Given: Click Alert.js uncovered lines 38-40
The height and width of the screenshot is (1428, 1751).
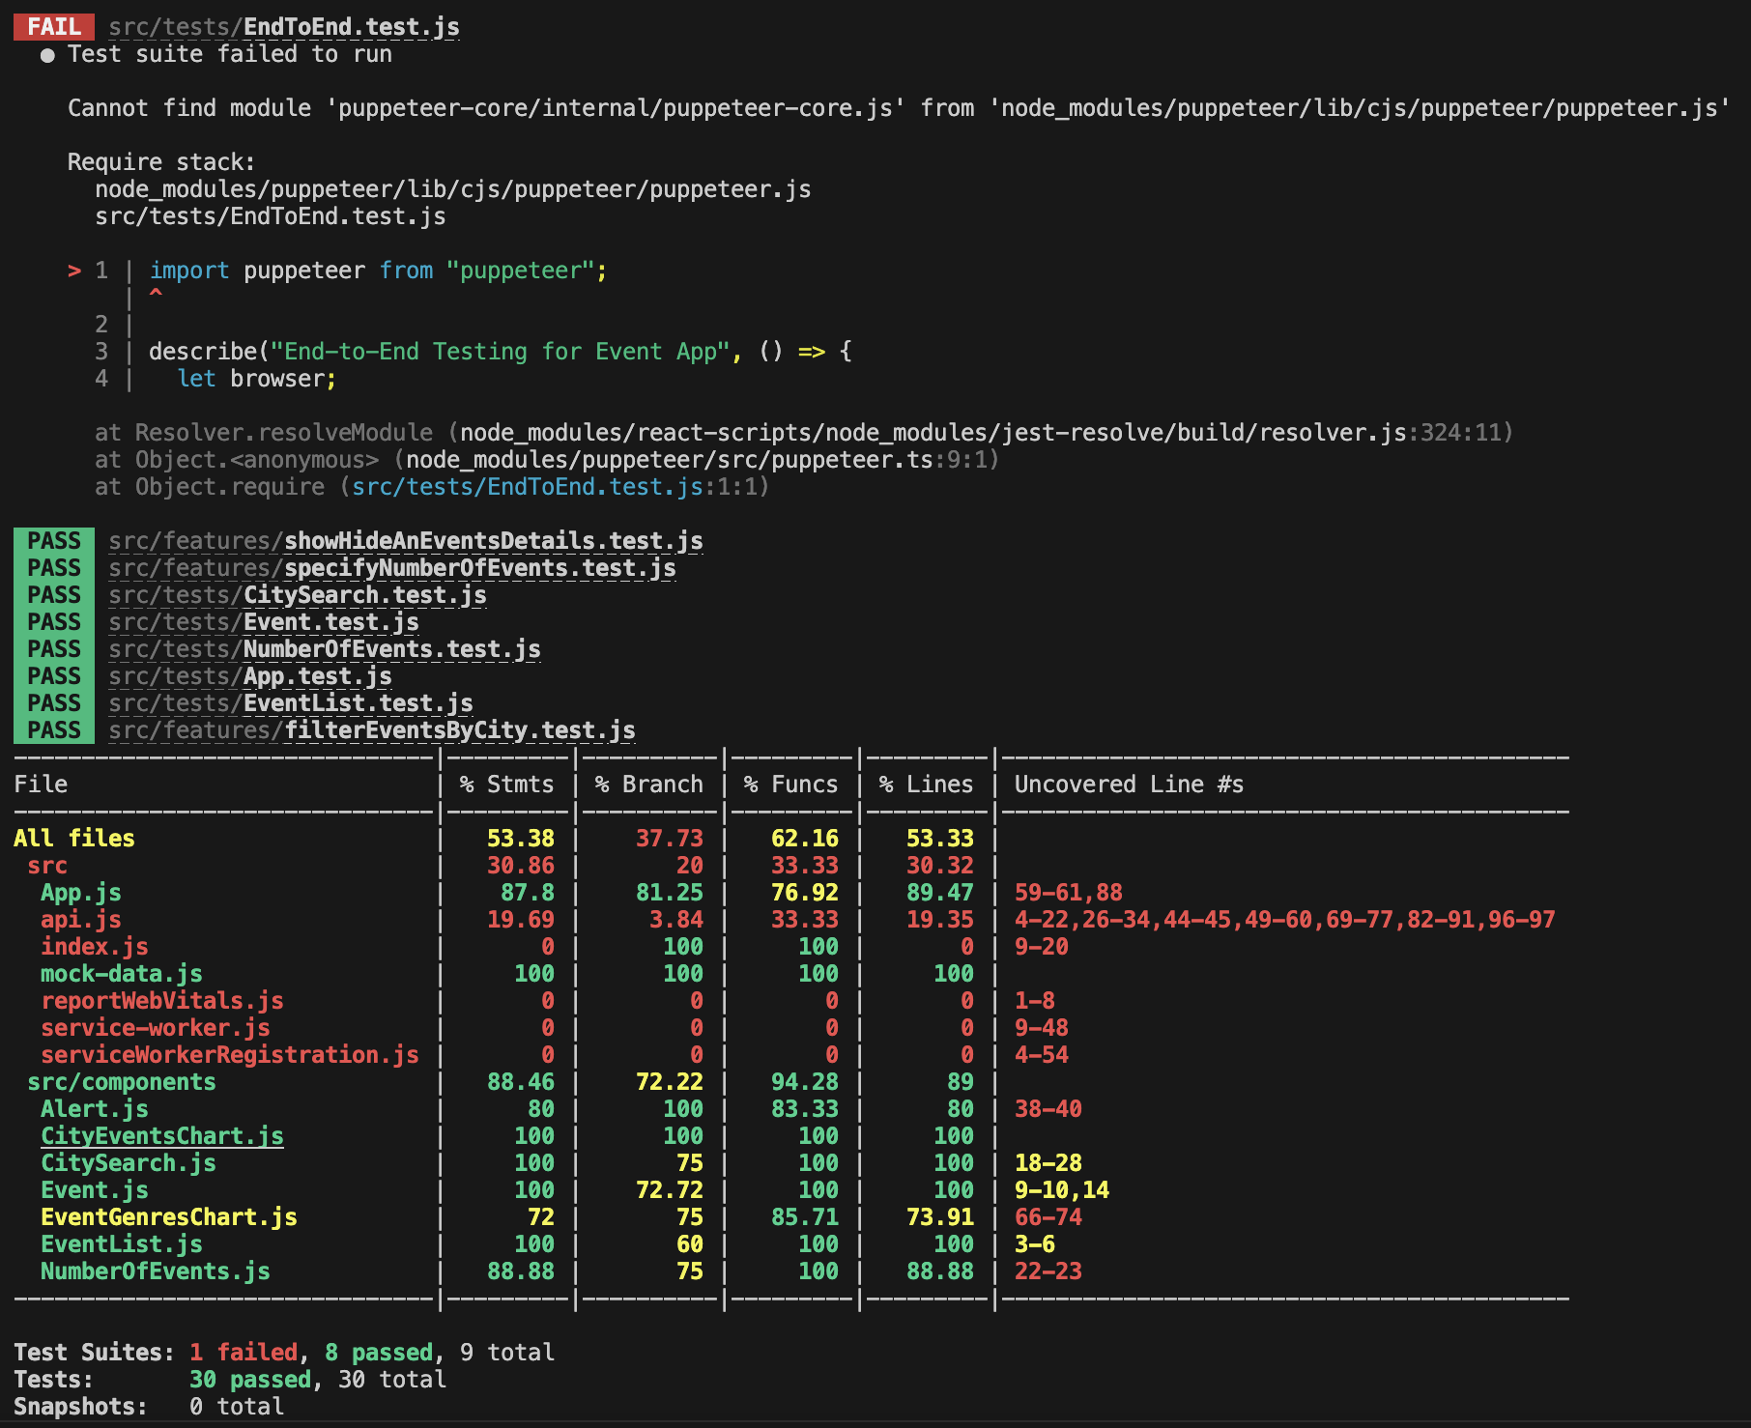Looking at the screenshot, I should [1048, 1109].
